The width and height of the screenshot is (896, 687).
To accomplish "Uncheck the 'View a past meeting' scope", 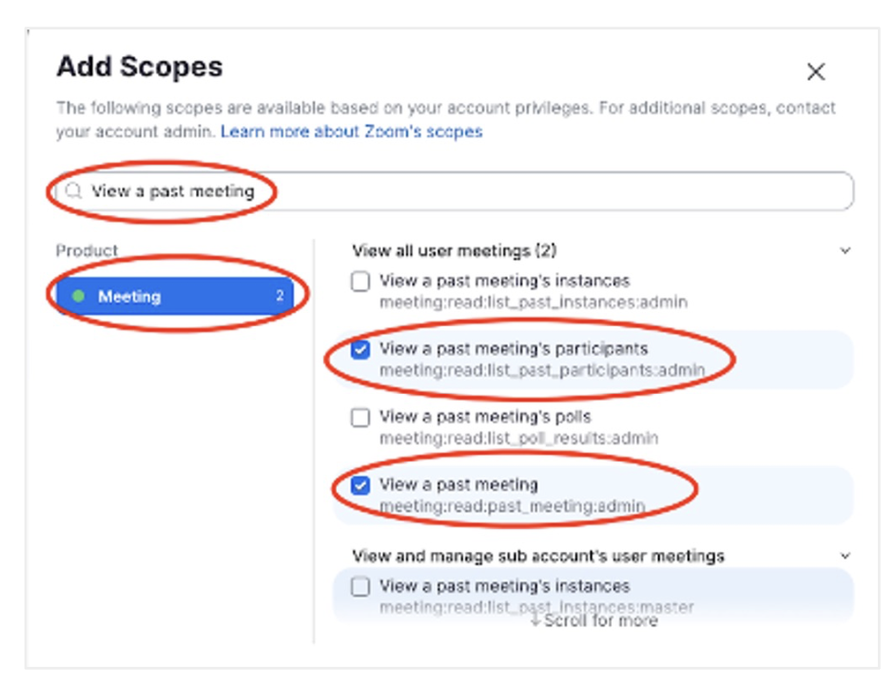I will [x=360, y=485].
